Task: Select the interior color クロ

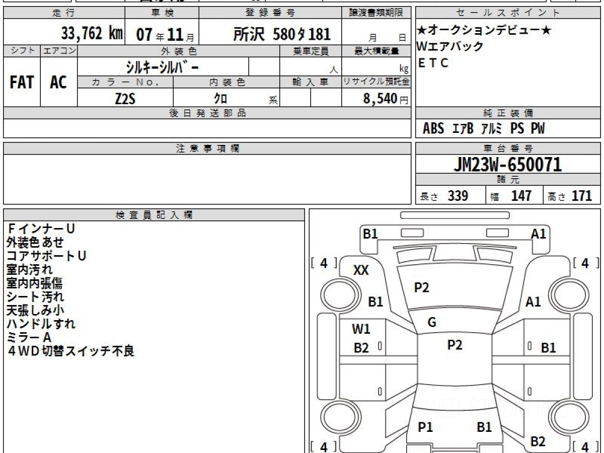Action: coord(220,98)
